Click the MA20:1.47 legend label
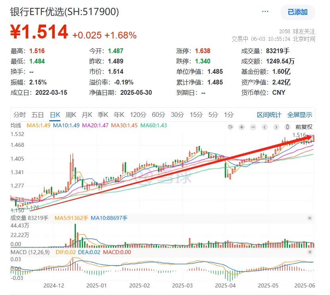Image resolution: width=330 pixels, height=295 pixels. pyautogui.click(x=95, y=125)
